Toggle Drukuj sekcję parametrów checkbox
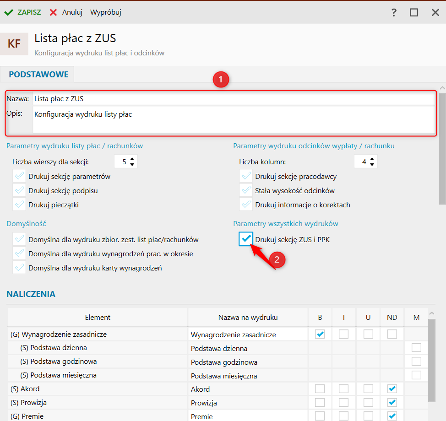446x421 pixels. click(x=19, y=176)
